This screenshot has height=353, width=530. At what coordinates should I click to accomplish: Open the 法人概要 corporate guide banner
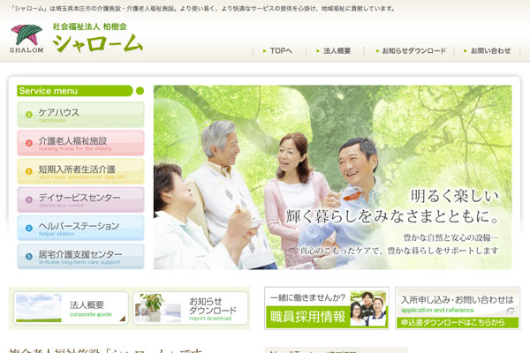click(72, 308)
